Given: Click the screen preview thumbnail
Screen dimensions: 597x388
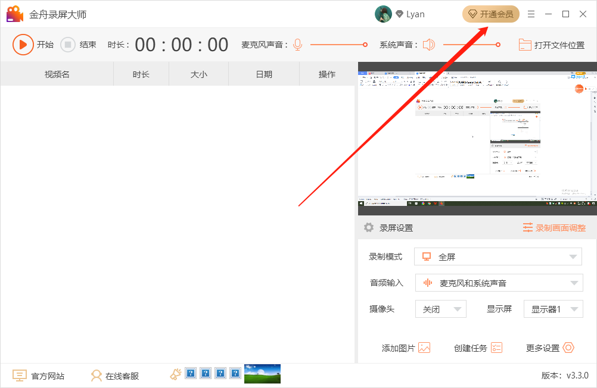Looking at the screenshot, I should click(477, 139).
